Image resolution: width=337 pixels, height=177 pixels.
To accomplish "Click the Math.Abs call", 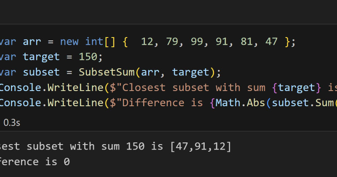I will 240,103.
